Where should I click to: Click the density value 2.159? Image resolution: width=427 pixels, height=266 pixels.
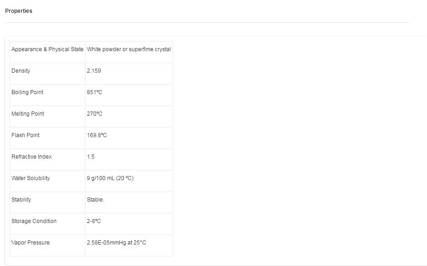point(94,71)
